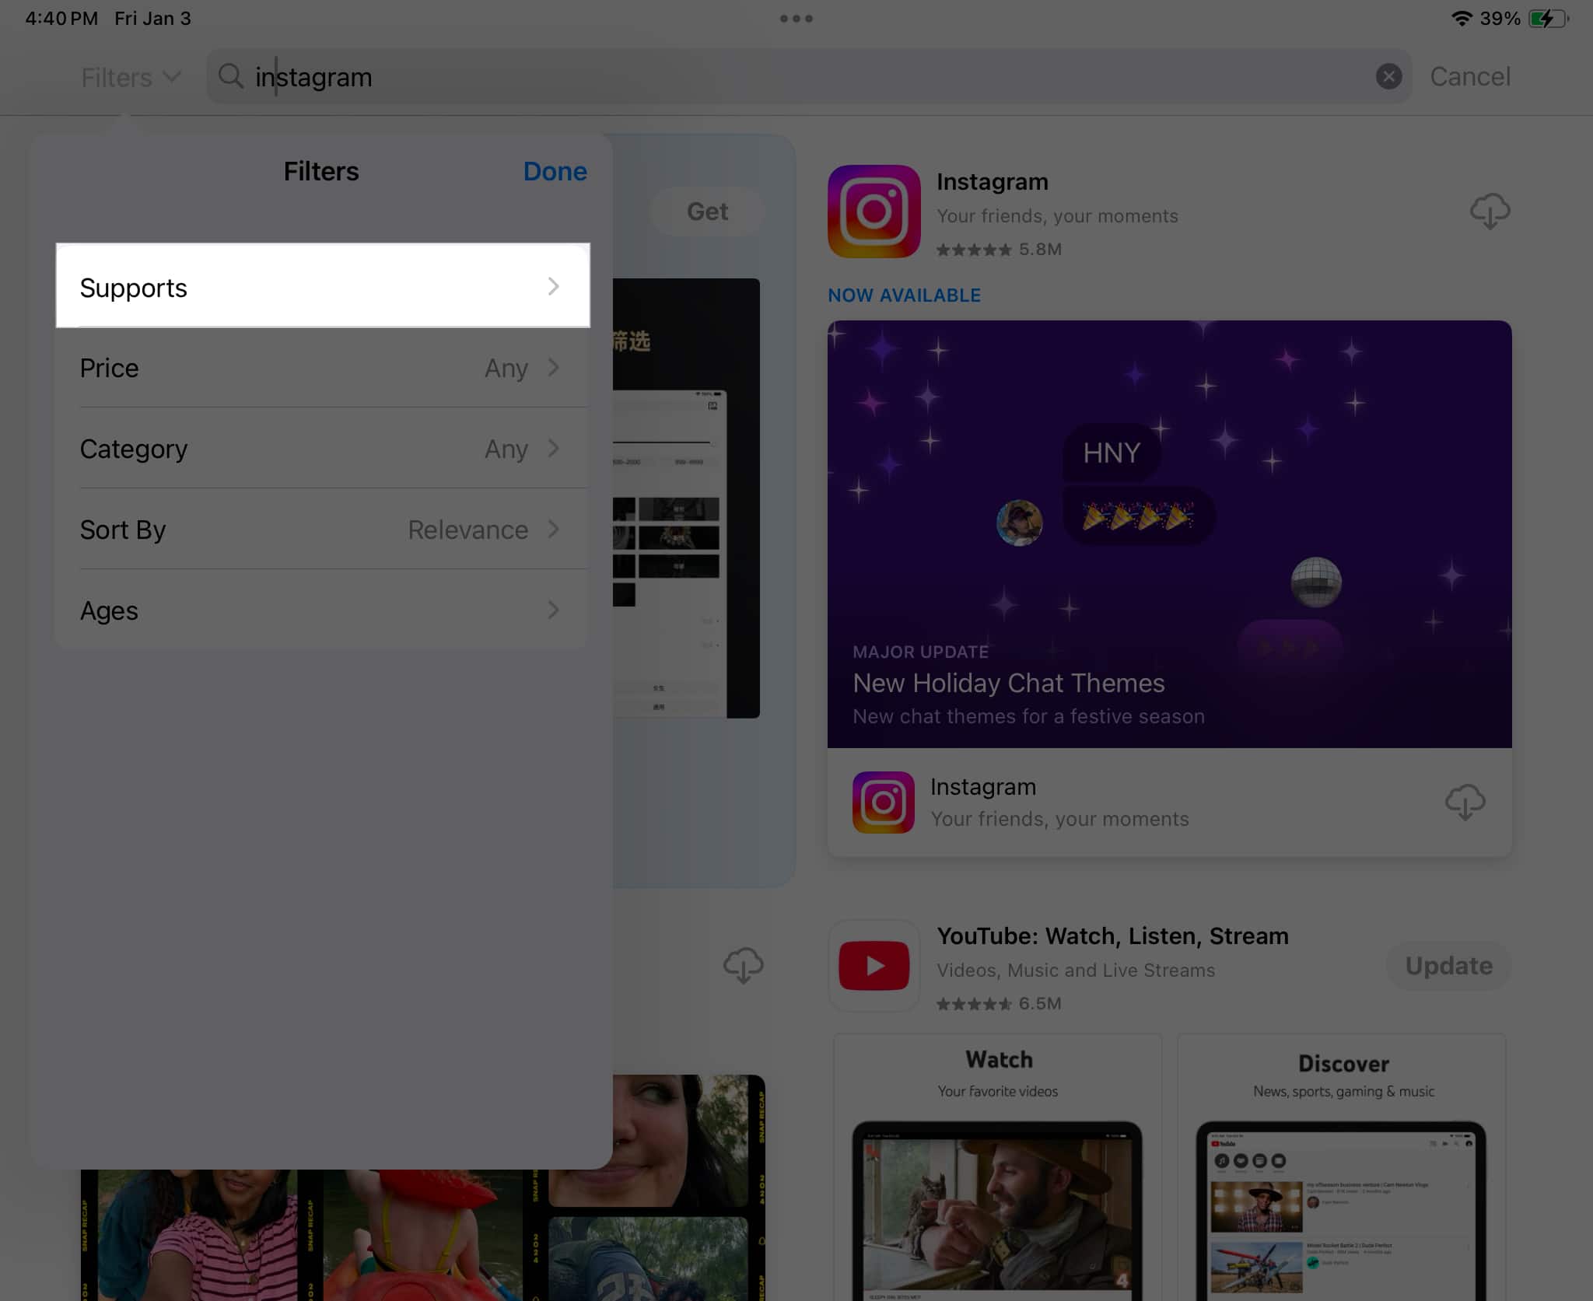The image size is (1593, 1301).
Task: Tap the Get button on the left card
Action: tap(707, 211)
